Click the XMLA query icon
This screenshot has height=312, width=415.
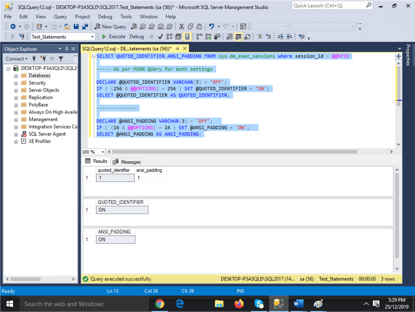tap(161, 27)
